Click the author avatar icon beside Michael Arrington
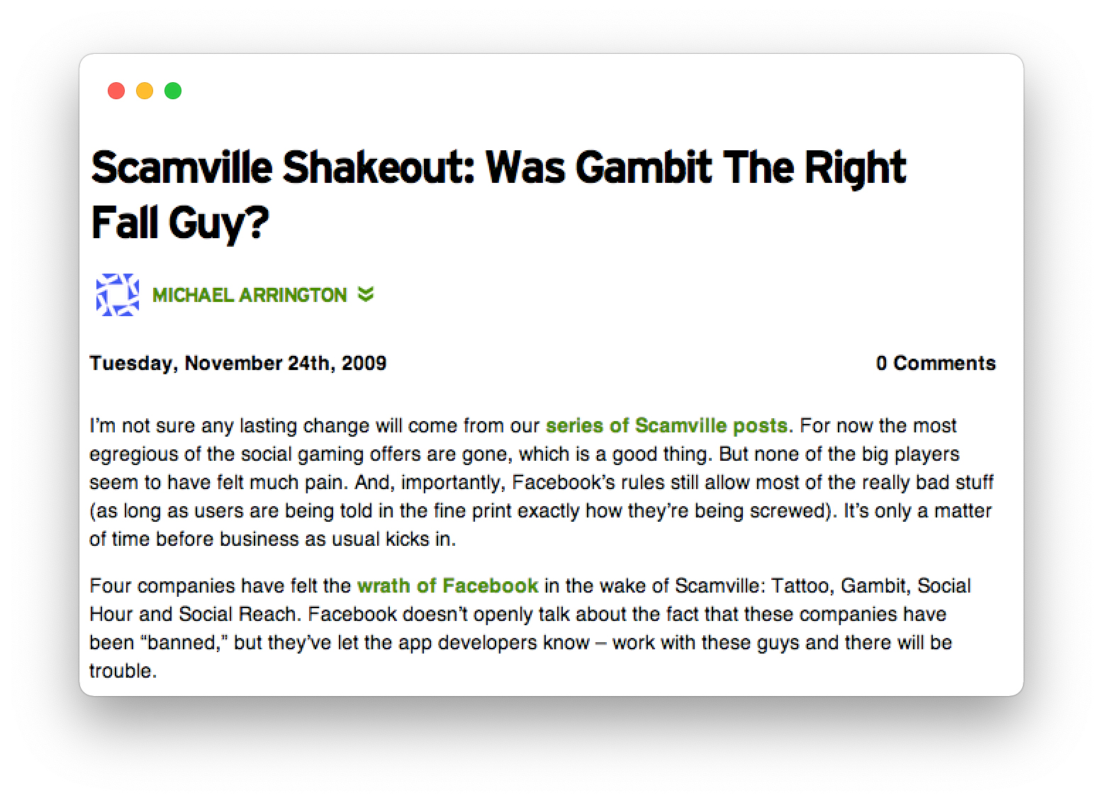 coord(118,295)
